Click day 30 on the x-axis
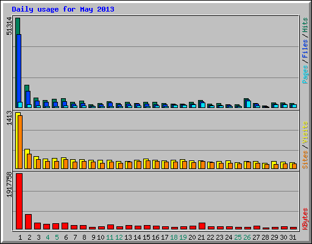 [x=283, y=237]
